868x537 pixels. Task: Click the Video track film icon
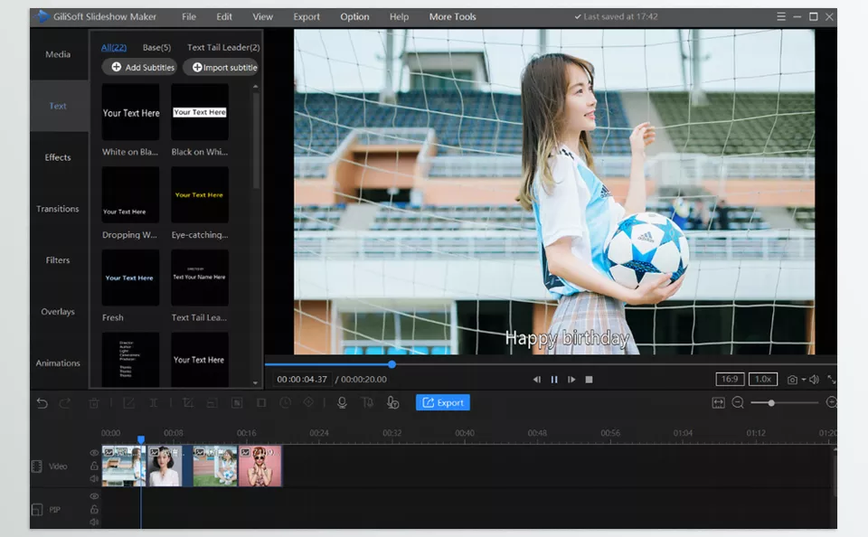(x=36, y=466)
